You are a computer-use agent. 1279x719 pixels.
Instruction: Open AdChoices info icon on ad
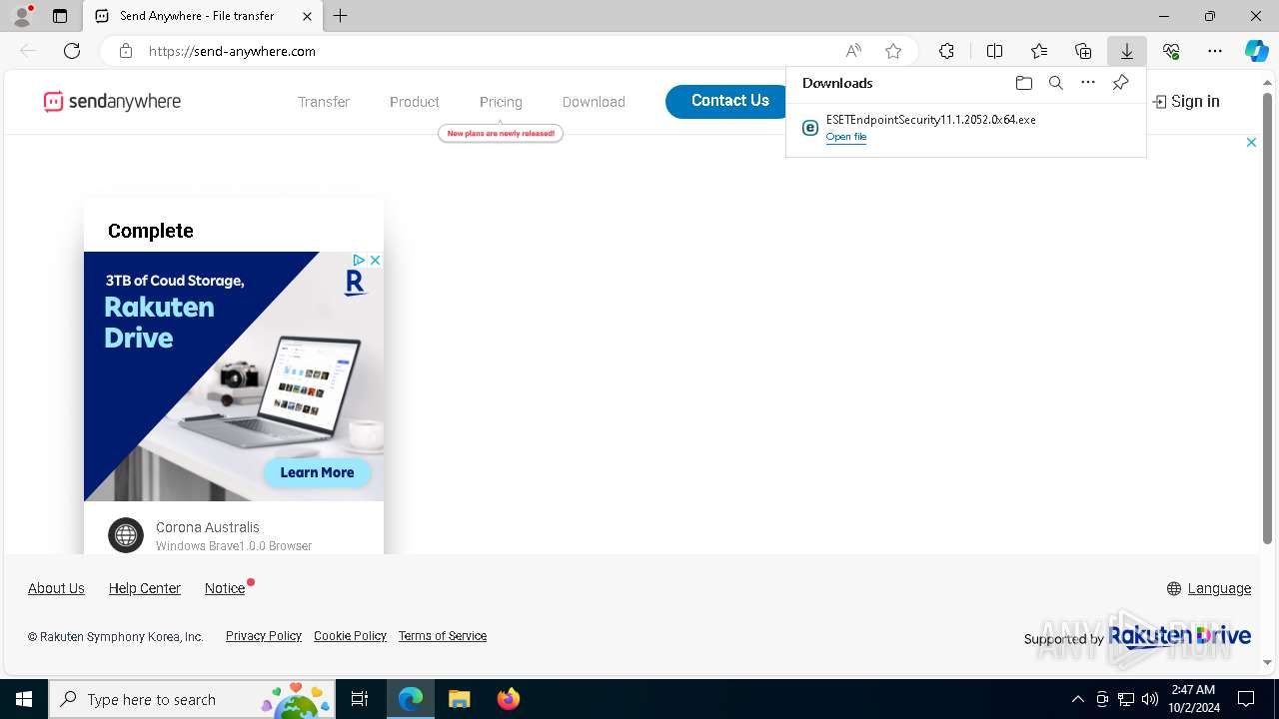[359, 260]
